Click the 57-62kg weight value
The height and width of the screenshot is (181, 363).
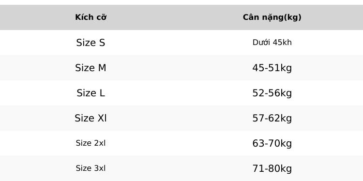(272, 119)
